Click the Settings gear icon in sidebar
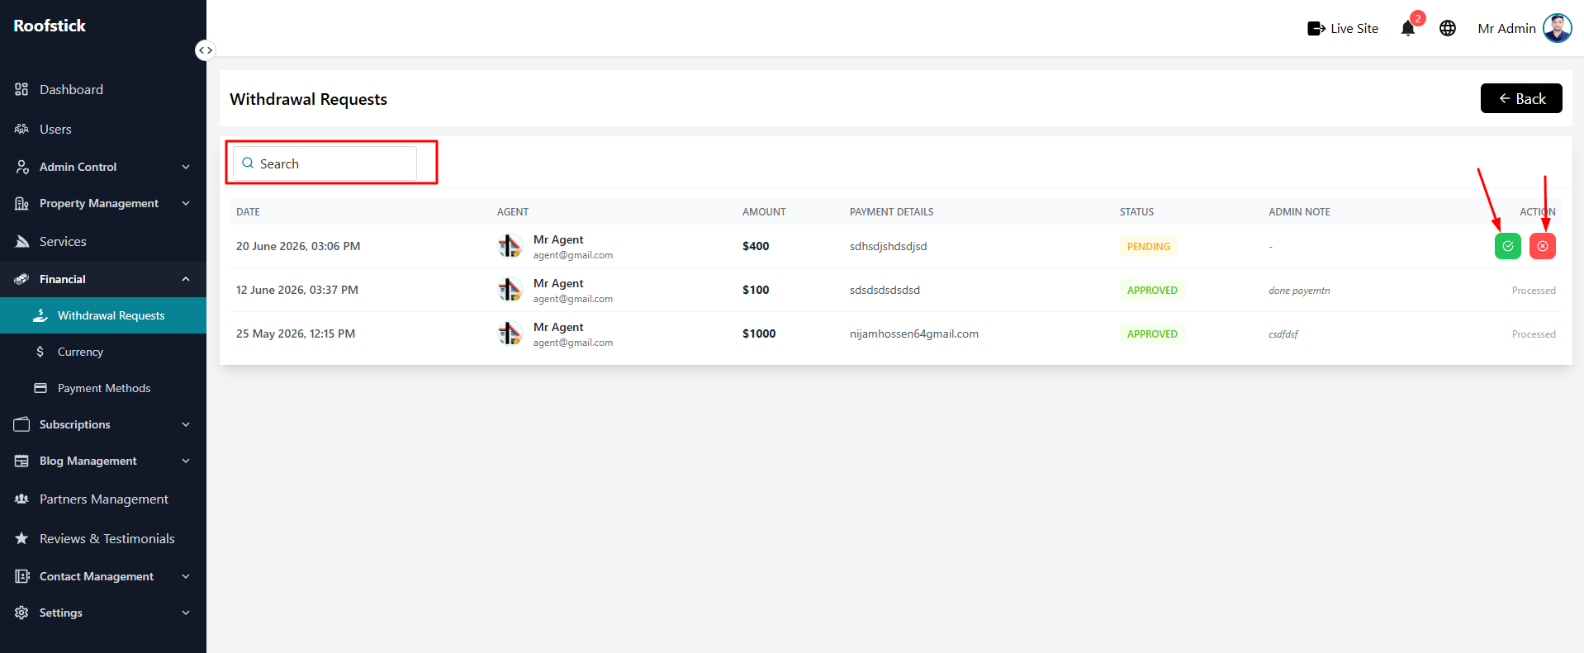This screenshot has height=653, width=1584. point(21,613)
